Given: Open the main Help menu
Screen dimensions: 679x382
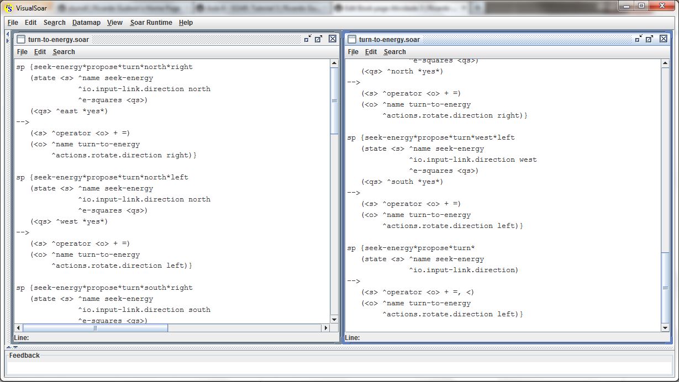Looking at the screenshot, I should coord(186,23).
